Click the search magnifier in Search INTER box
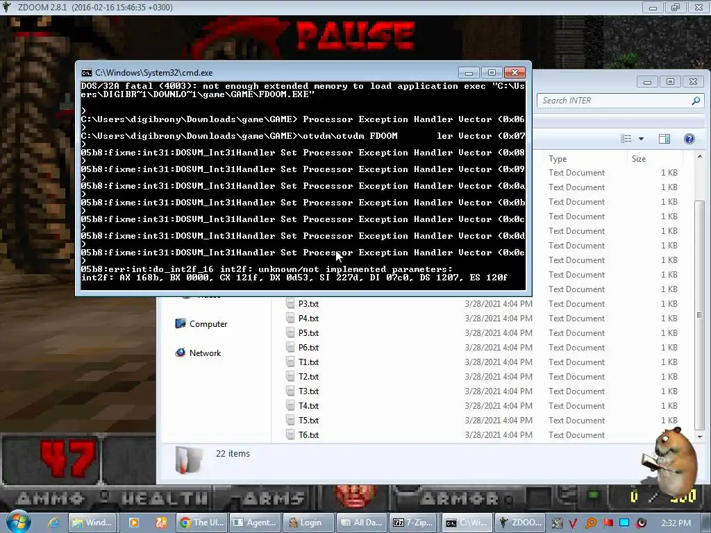711x533 pixels. pos(696,101)
